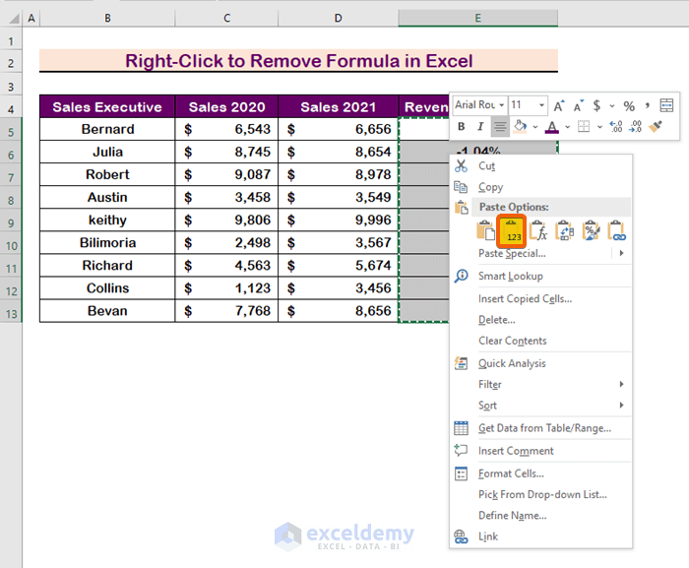The height and width of the screenshot is (568, 689).
Task: Toggle Italic formatting
Action: point(480,127)
